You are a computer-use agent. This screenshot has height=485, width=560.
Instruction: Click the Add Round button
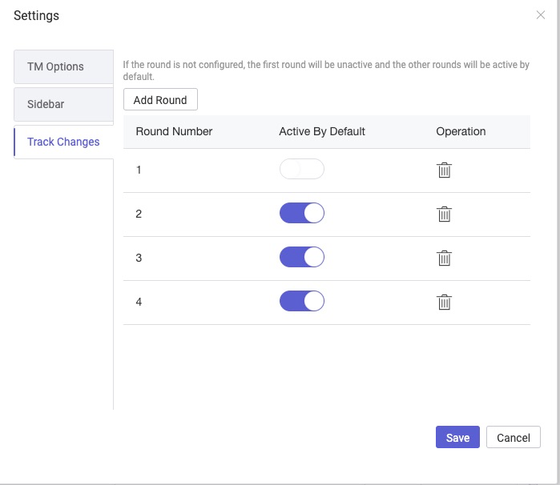160,100
